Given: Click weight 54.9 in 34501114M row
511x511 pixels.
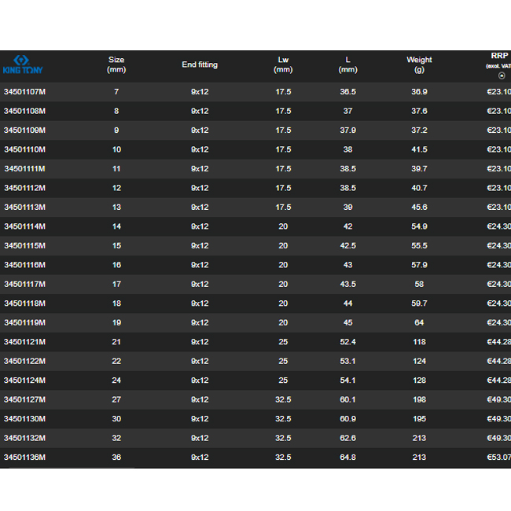Looking at the screenshot, I should click(x=419, y=226).
